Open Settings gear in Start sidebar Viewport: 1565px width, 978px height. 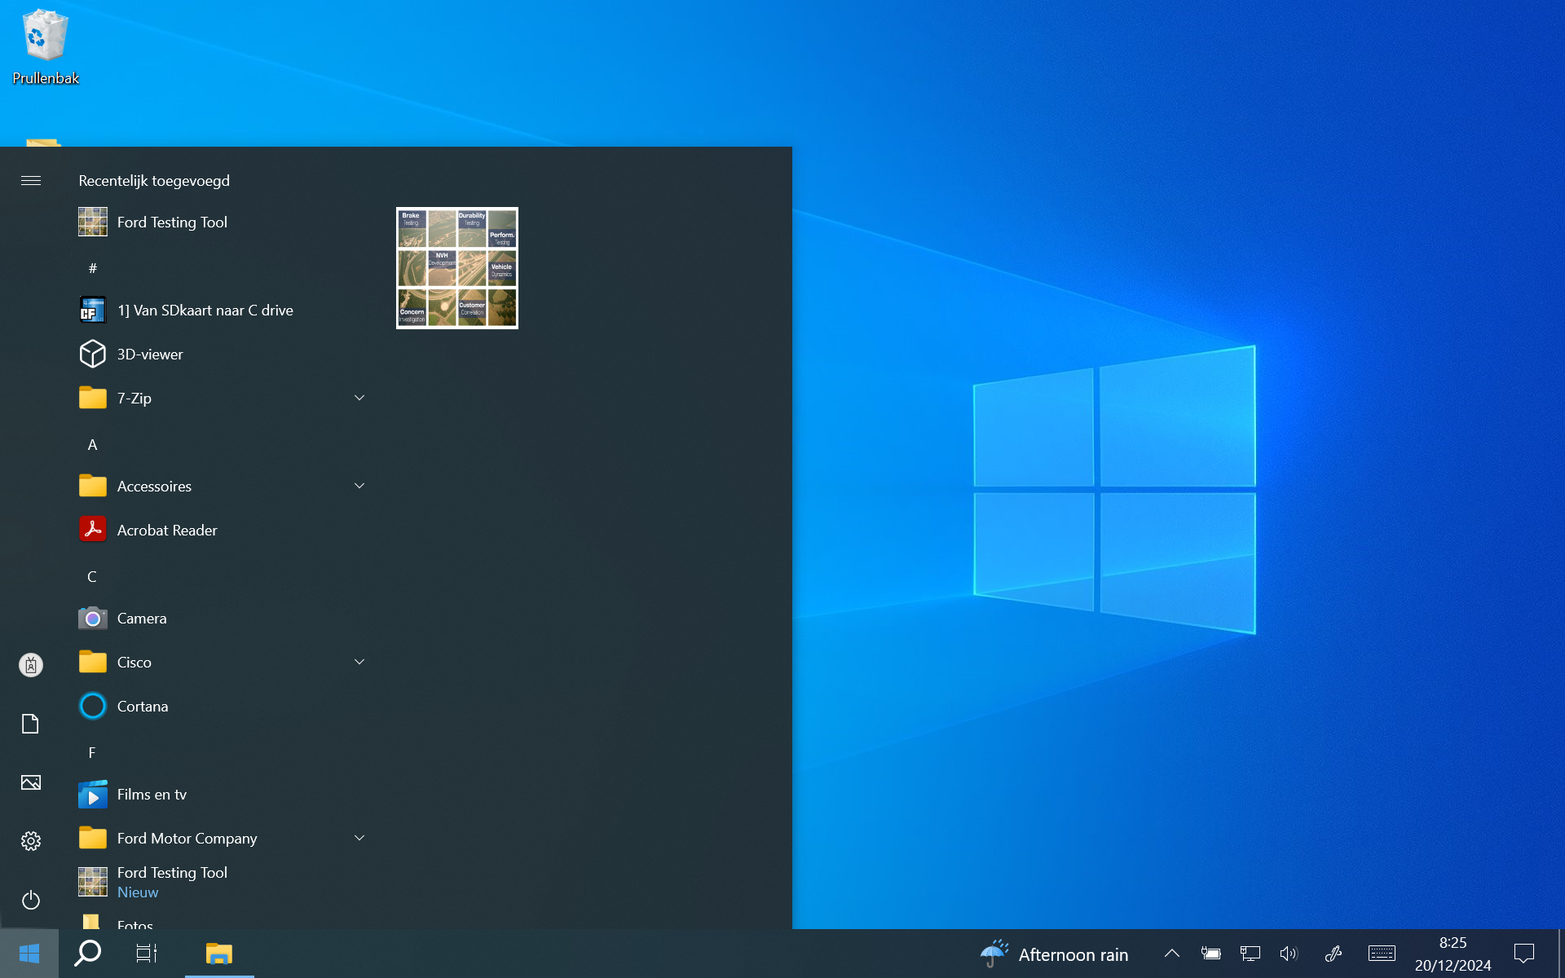coord(31,841)
